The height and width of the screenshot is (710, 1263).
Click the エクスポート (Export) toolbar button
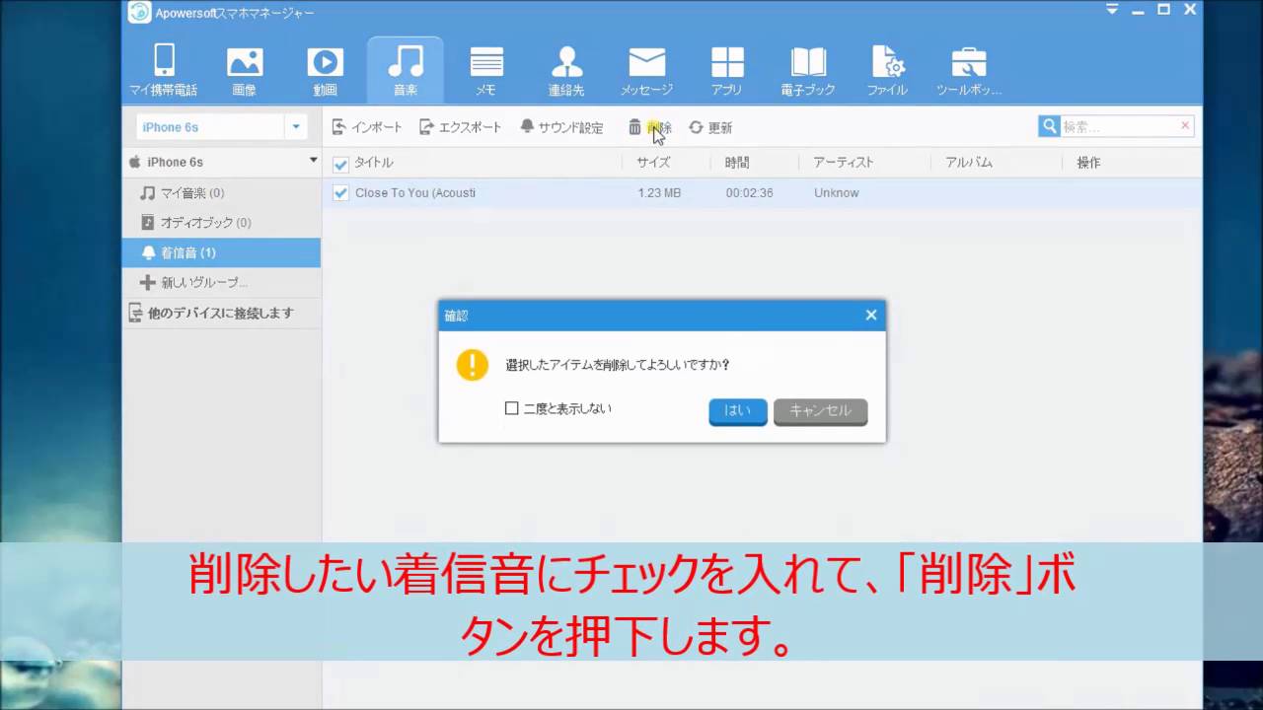pyautogui.click(x=460, y=127)
